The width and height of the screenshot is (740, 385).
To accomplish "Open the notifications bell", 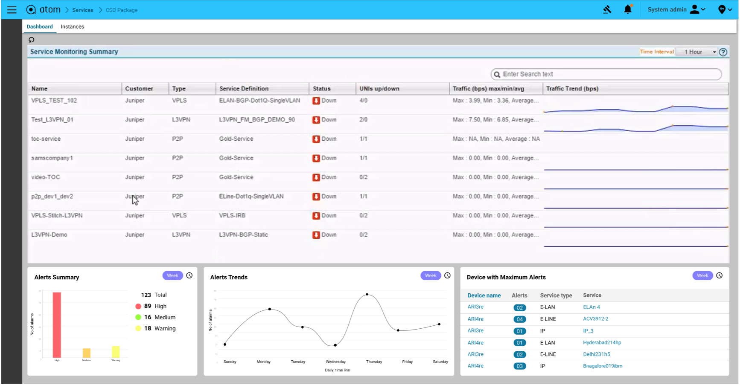I will coord(628,9).
